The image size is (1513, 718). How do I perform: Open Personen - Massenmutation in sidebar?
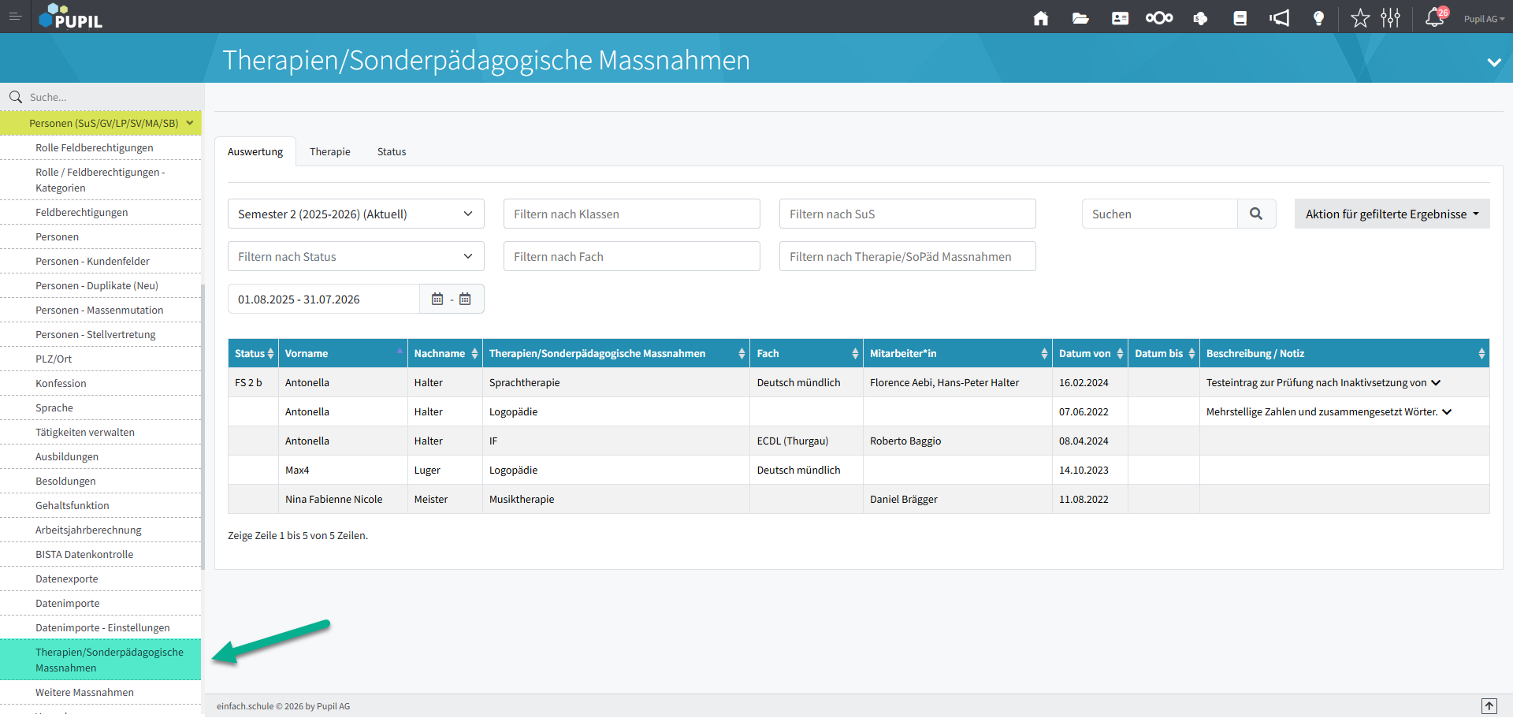point(99,310)
